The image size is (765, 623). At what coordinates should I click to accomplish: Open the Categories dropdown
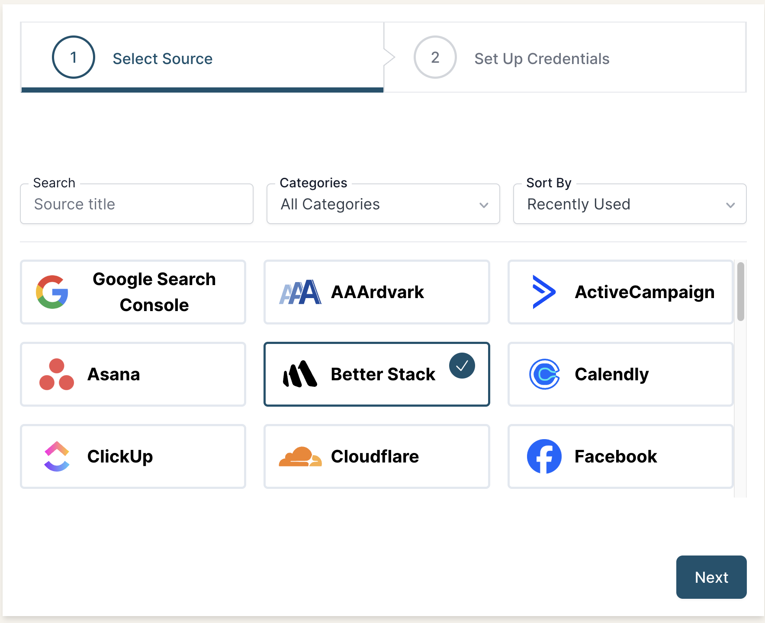pos(383,204)
